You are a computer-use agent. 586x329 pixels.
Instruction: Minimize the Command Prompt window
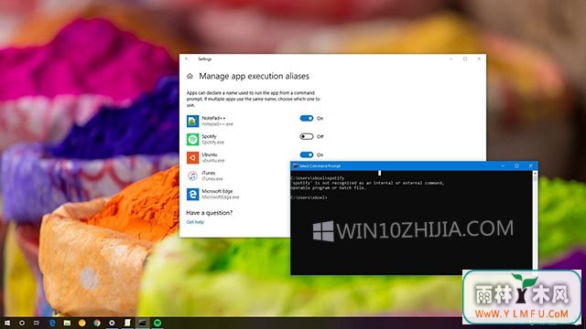click(503, 165)
